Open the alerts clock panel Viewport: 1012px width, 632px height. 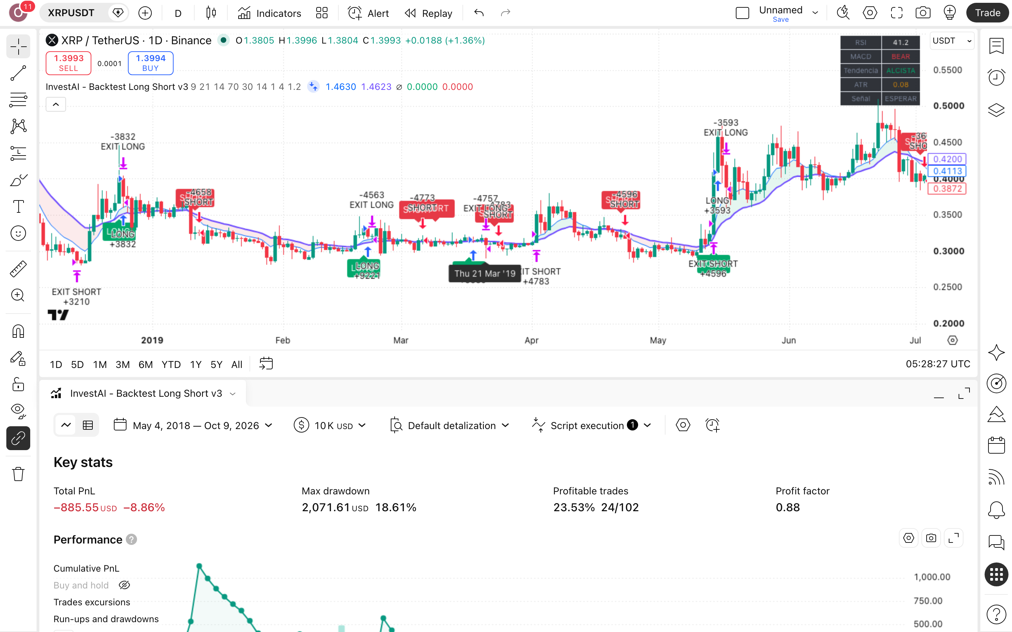(x=996, y=78)
